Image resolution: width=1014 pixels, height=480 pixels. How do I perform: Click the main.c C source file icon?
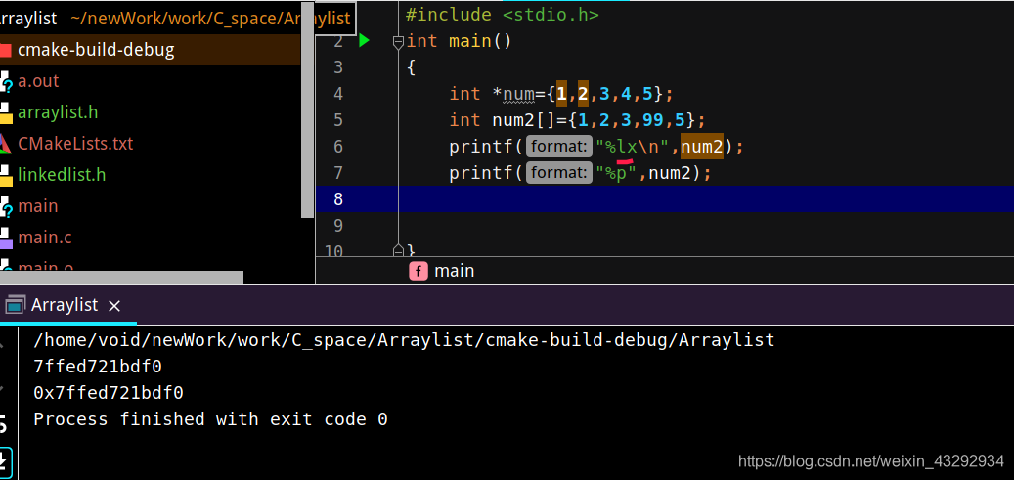click(6, 239)
